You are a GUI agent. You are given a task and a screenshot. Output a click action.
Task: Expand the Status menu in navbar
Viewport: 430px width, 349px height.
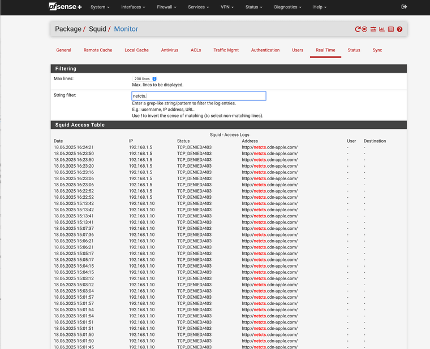(253, 7)
